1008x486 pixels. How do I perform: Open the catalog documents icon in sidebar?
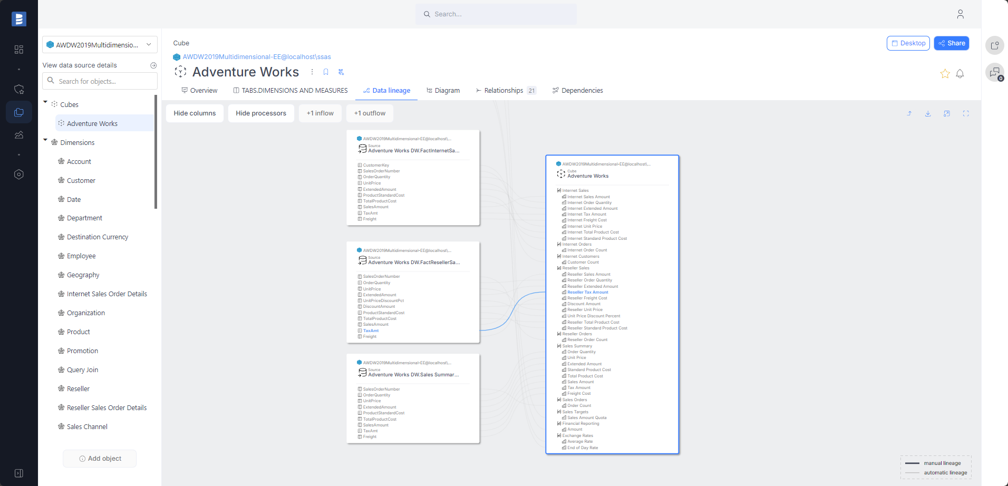click(x=19, y=112)
